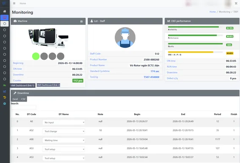Click the RUN time value '06:04:43'
The width and height of the screenshot is (240, 163).
231,67
